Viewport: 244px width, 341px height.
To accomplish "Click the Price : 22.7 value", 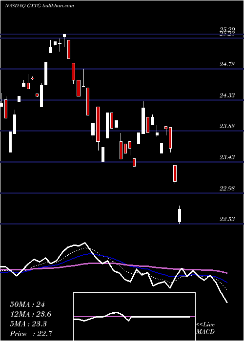I will click(x=31, y=334).
